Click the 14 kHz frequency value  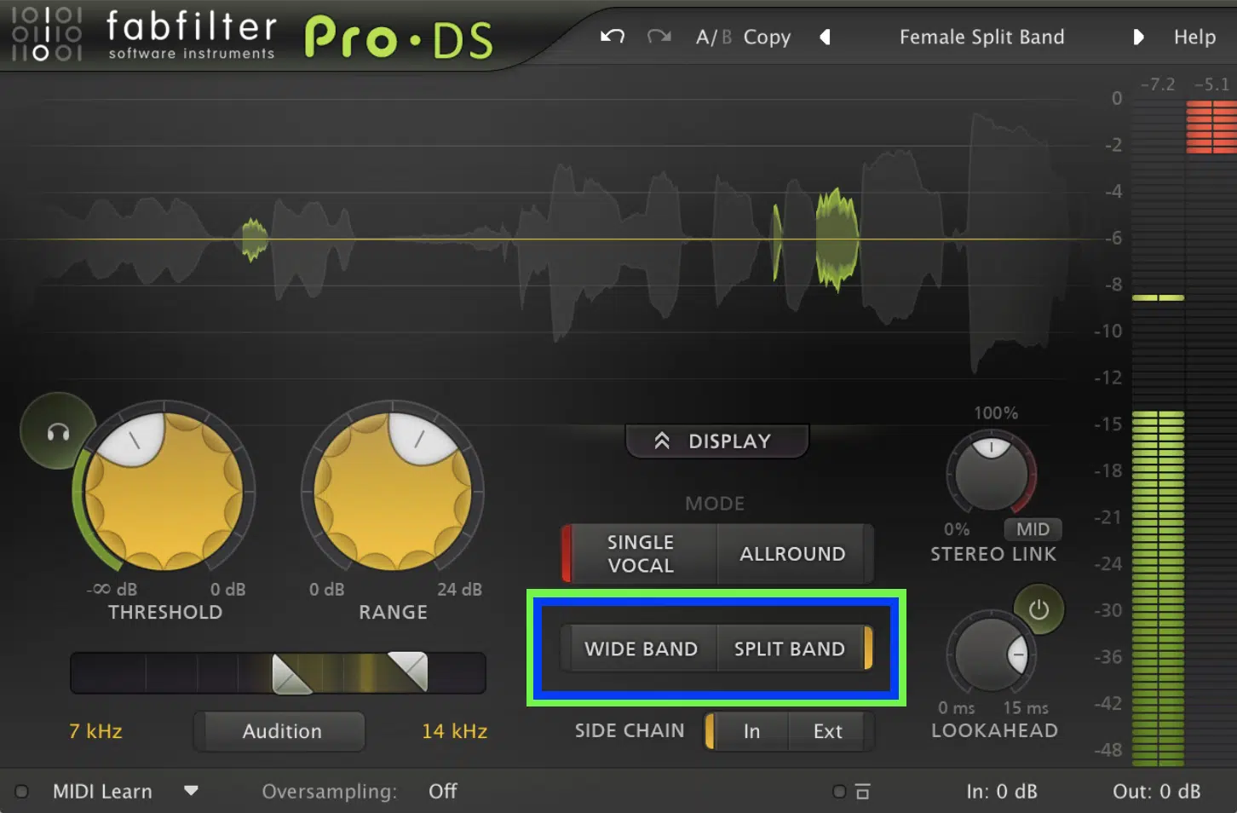(455, 731)
